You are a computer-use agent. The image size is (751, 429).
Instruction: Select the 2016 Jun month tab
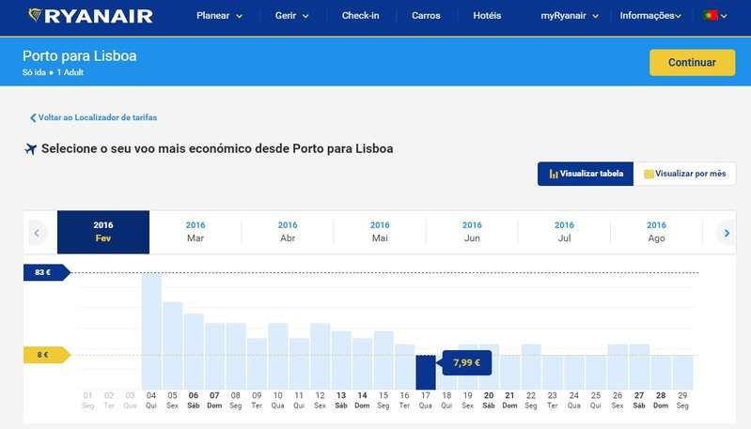[472, 232]
